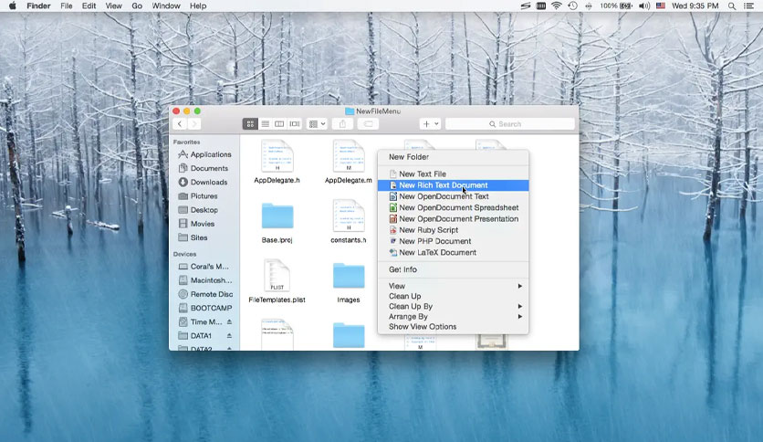
Task: Switch to list view
Action: [266, 124]
